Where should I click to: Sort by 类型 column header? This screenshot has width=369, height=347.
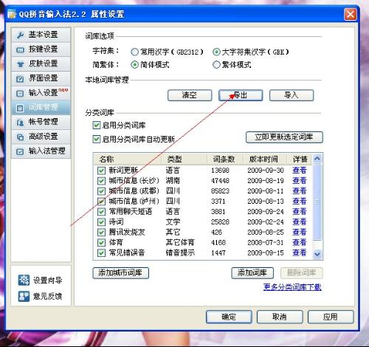coord(184,159)
